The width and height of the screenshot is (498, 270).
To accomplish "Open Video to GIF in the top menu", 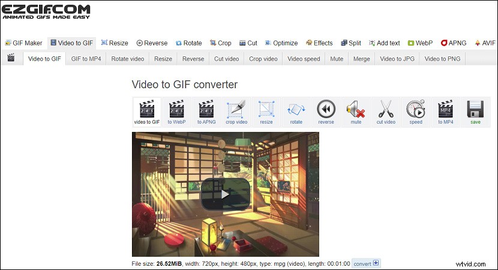I will tap(72, 43).
